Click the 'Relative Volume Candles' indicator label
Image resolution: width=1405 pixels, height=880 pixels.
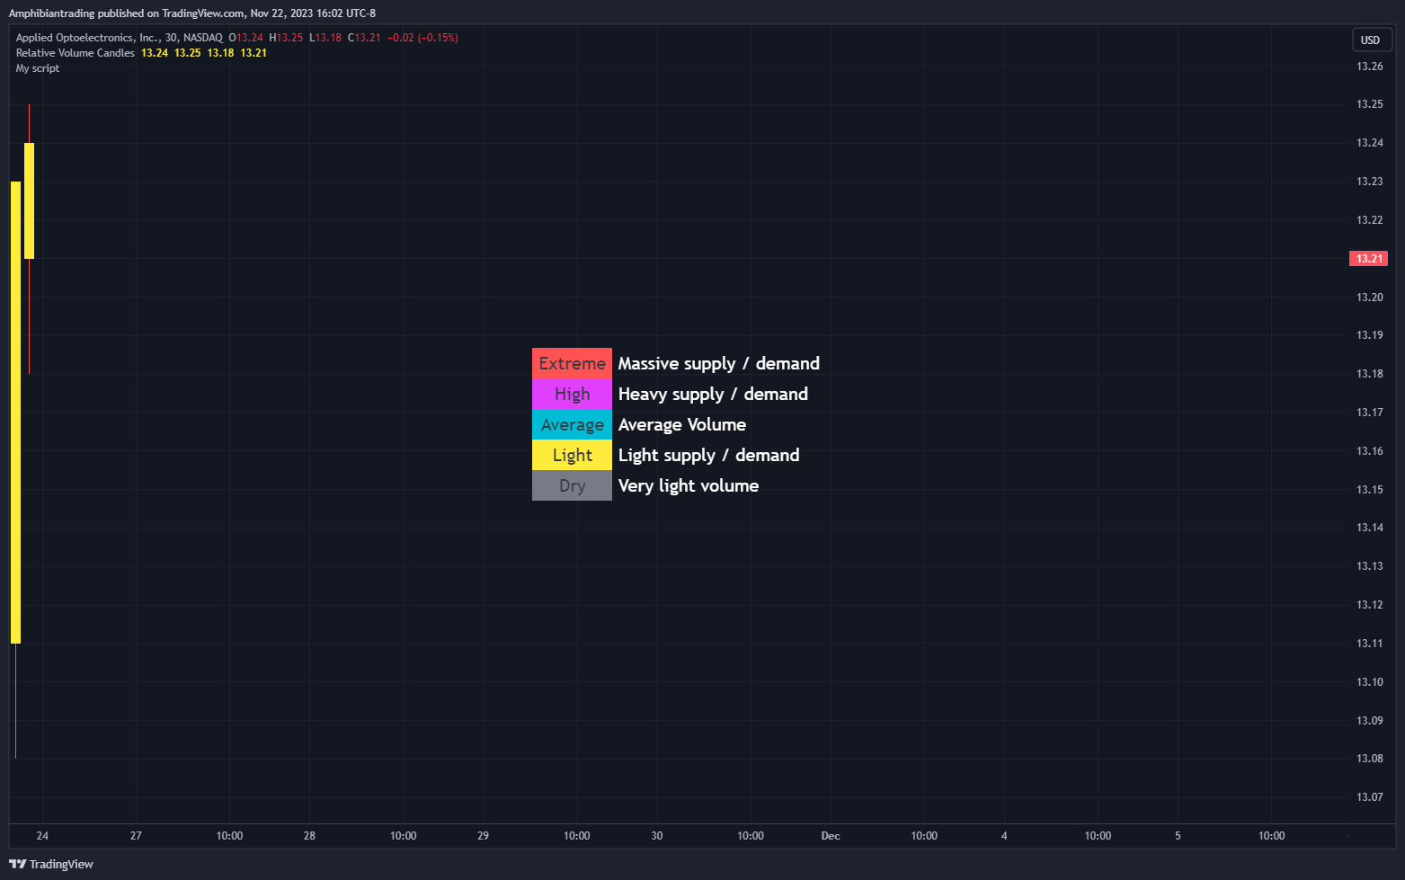pyautogui.click(x=76, y=53)
